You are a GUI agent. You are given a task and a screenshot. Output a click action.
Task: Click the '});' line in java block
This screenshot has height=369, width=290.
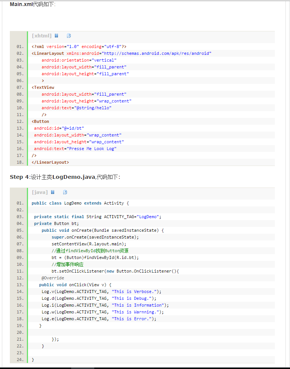(55, 340)
